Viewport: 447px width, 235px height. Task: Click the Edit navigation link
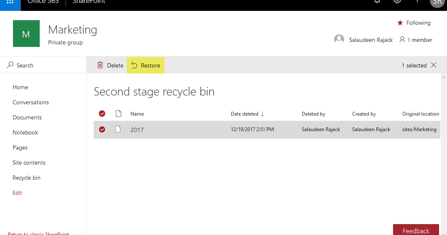pyautogui.click(x=17, y=193)
